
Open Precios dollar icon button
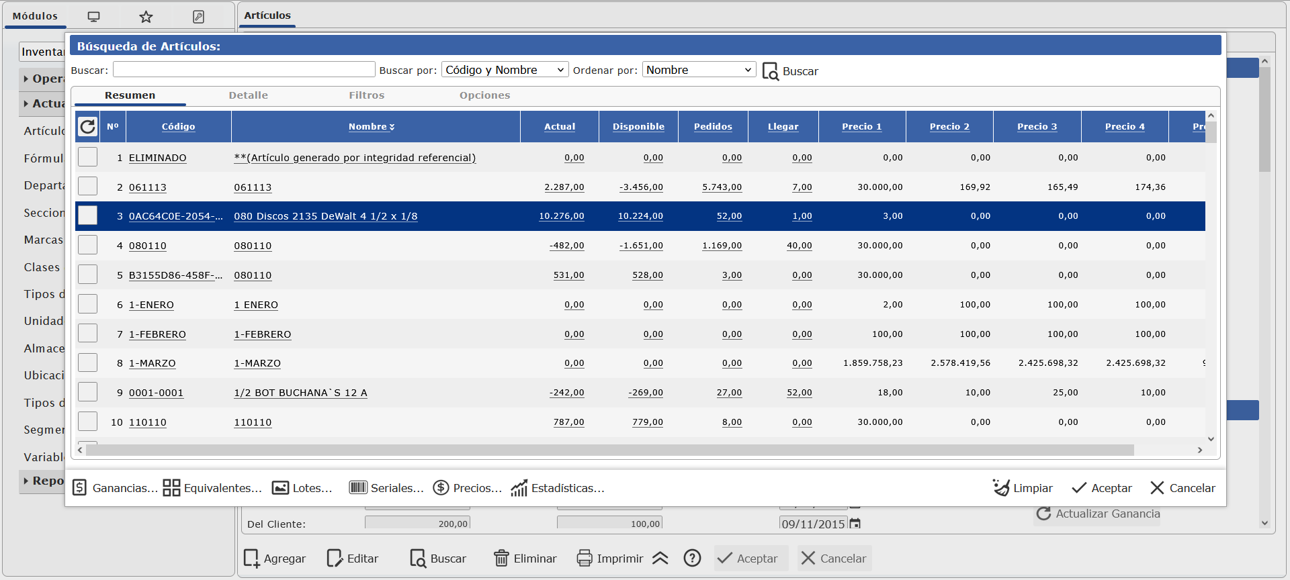point(468,488)
